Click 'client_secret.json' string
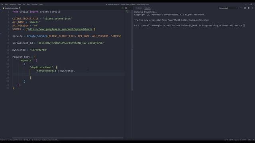Viewport: 255px width, 143px height. point(57,19)
